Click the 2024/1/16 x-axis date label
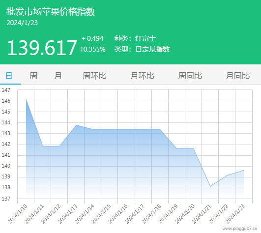The image size is (261, 233). coord(118,214)
